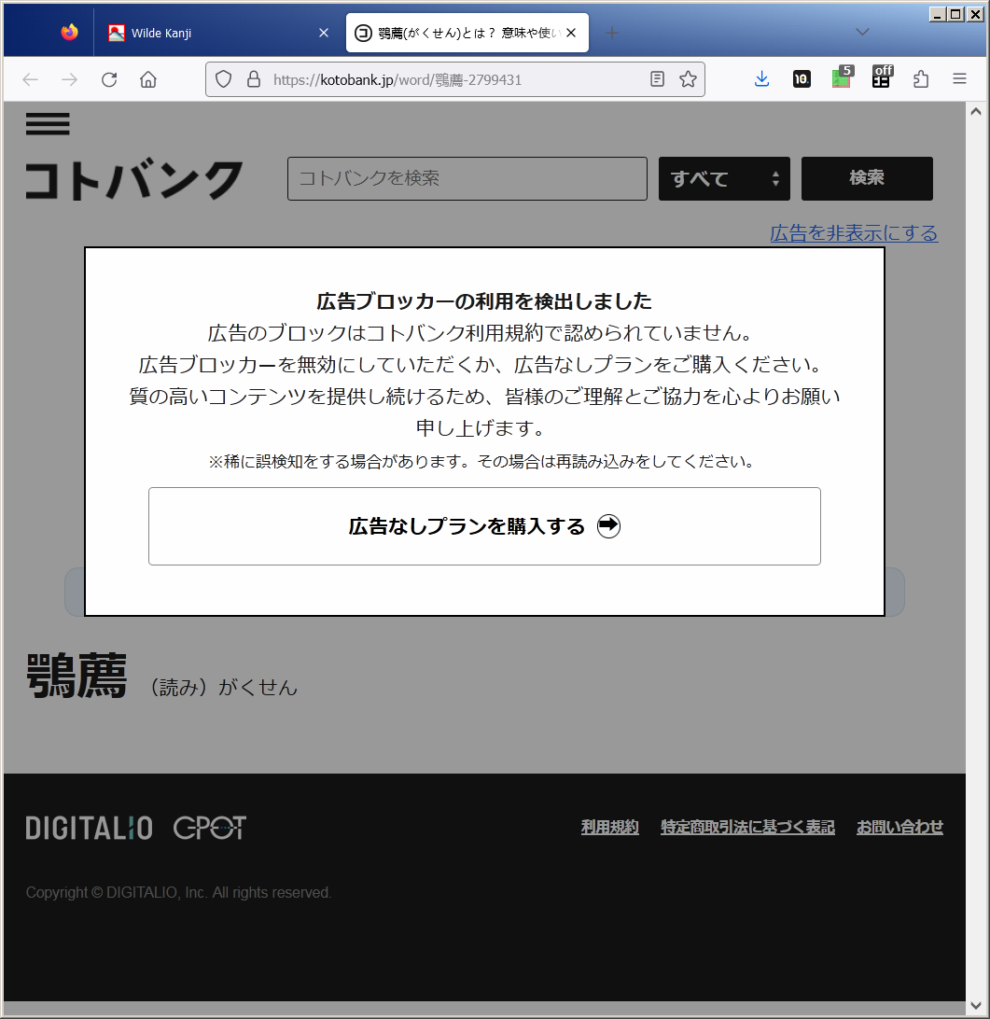Expand the すべて category dropdown
The image size is (990, 1019).
[x=724, y=178]
